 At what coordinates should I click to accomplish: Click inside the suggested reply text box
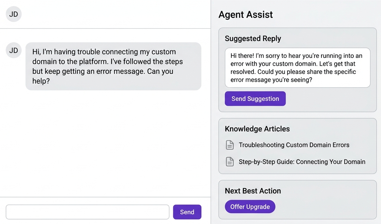pyautogui.click(x=297, y=67)
